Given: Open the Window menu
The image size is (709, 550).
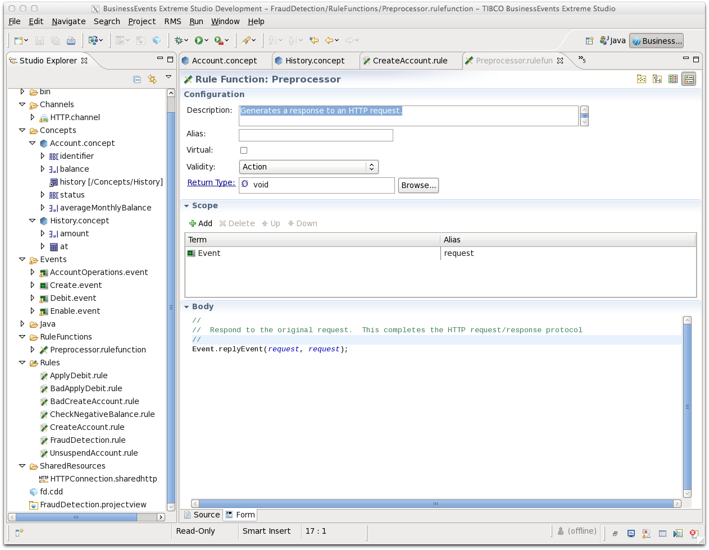Looking at the screenshot, I should 225,21.
